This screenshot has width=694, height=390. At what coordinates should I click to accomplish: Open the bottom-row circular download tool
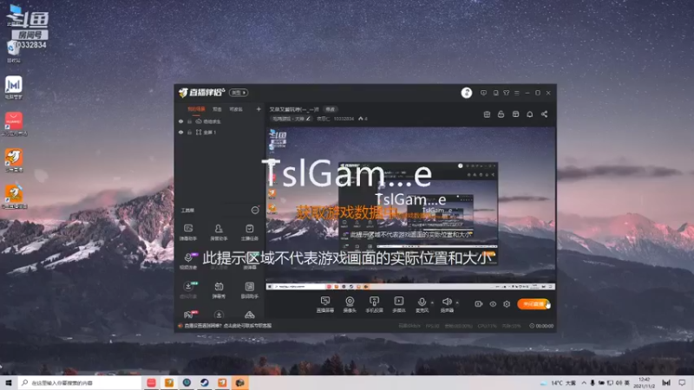[219, 315]
